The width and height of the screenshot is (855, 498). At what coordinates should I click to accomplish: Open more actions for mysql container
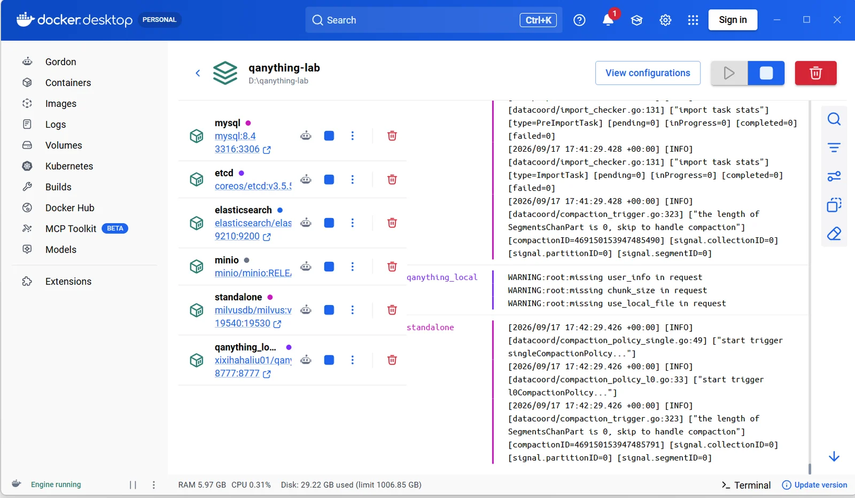pos(352,136)
